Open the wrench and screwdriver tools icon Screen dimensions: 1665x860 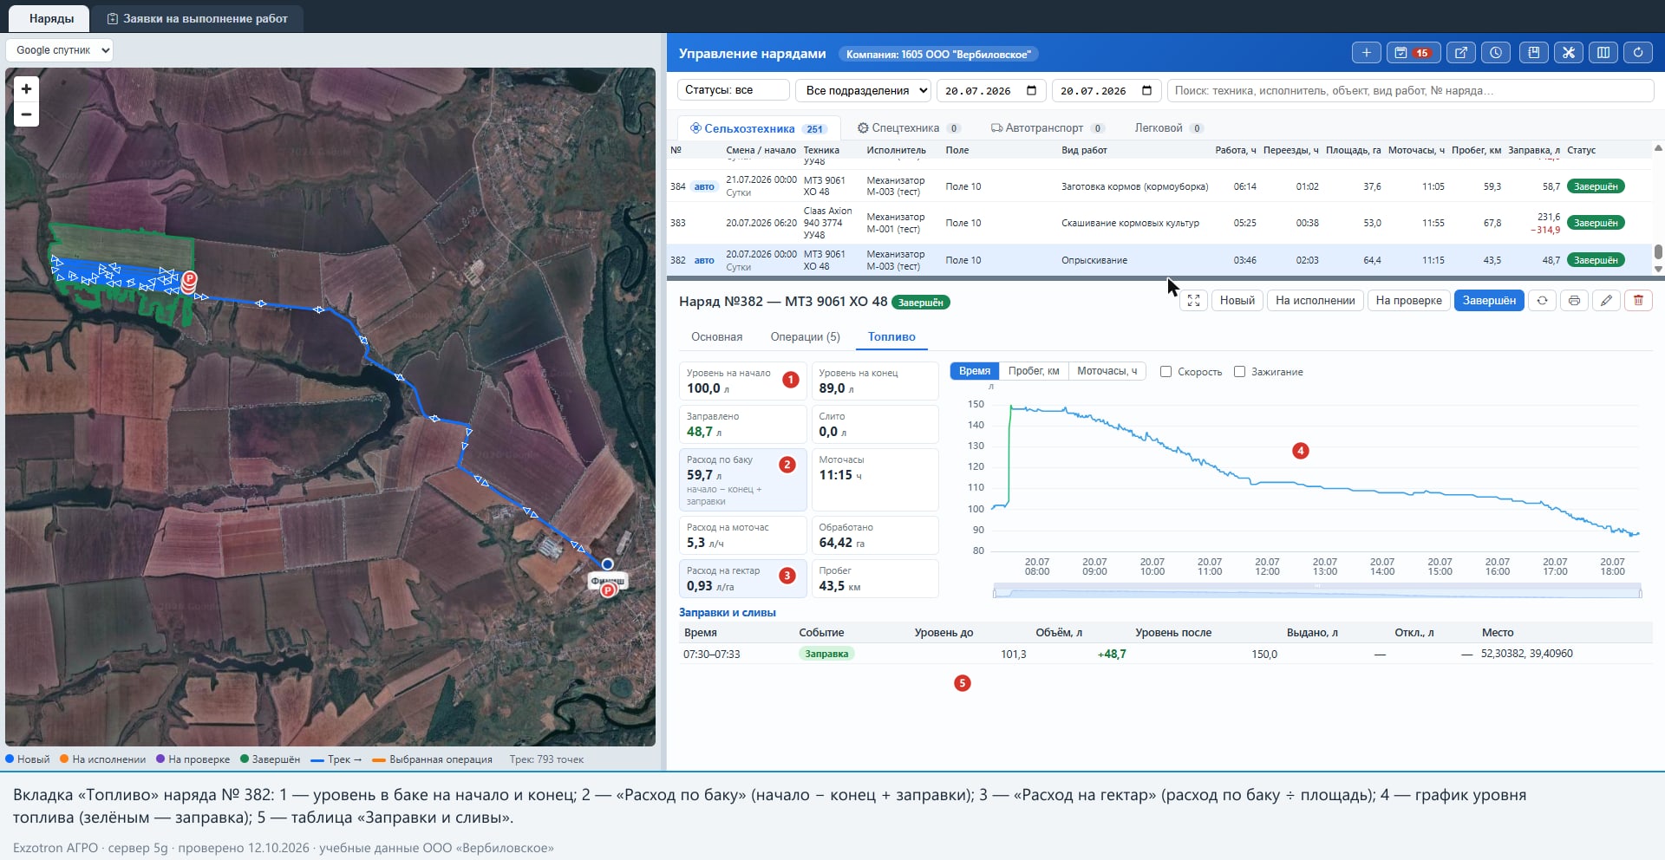[1569, 53]
